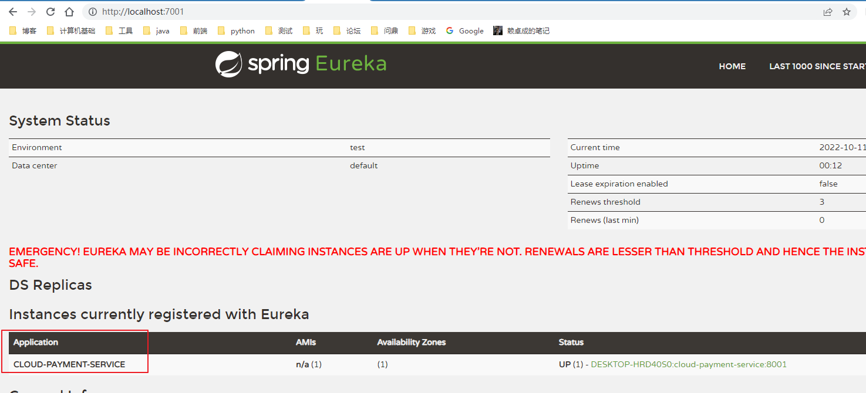Open the 工具 bookmark folder
The image size is (866, 393).
coord(119,31)
